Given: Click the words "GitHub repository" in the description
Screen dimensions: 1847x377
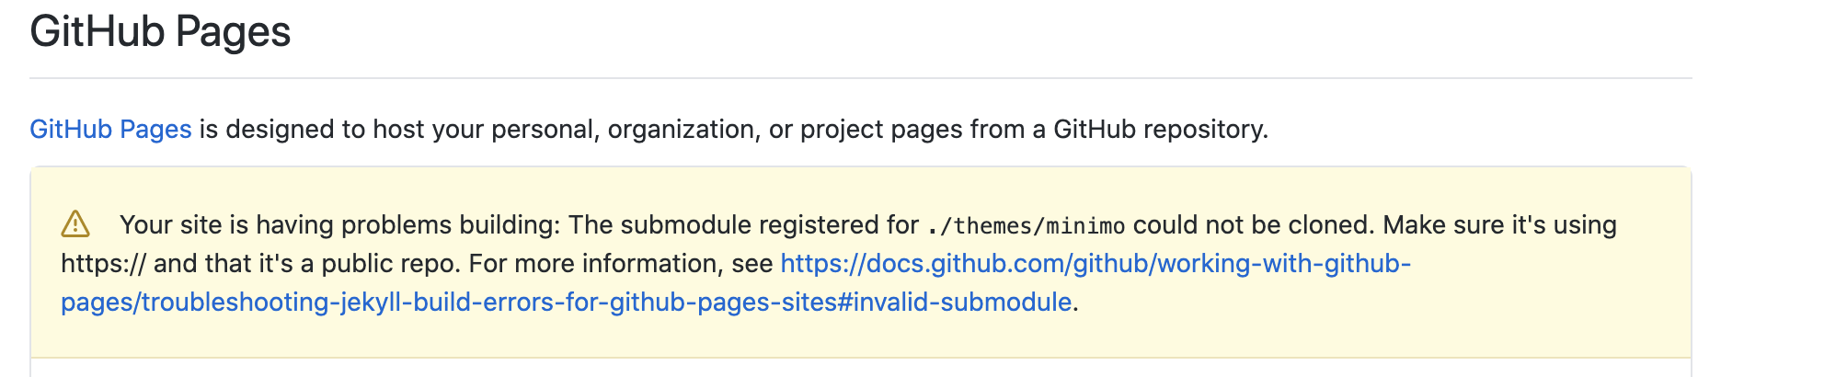Looking at the screenshot, I should click(x=1159, y=130).
